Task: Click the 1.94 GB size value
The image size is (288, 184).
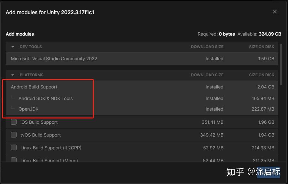Action: pos(266,135)
